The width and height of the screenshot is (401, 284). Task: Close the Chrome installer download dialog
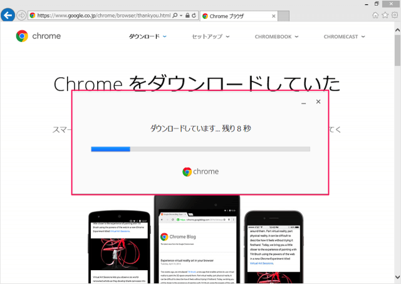(x=318, y=102)
